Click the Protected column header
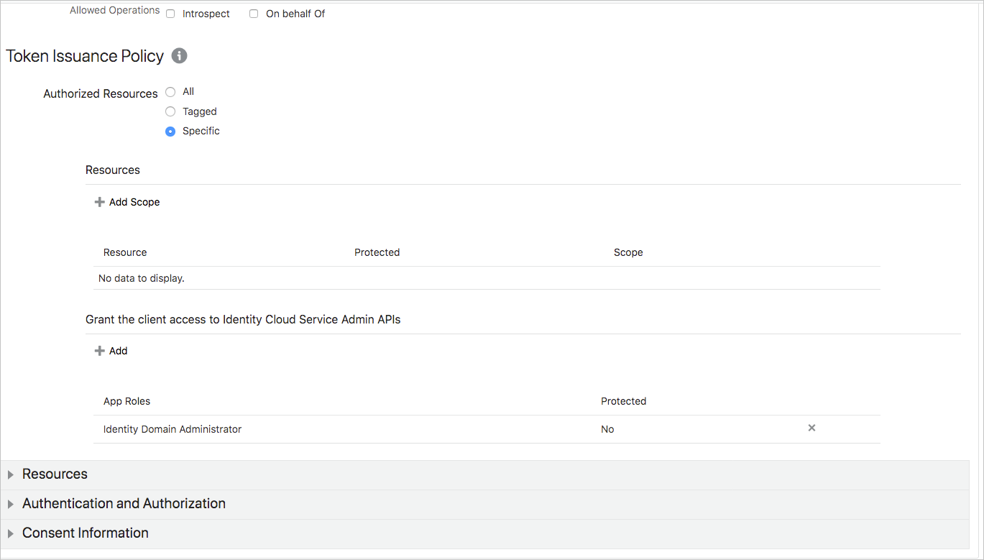 623,401
